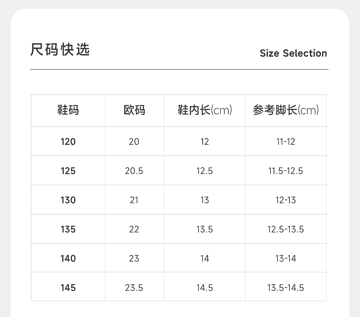Pick shoe size 140 cell
This screenshot has width=360, height=317.
tap(68, 259)
